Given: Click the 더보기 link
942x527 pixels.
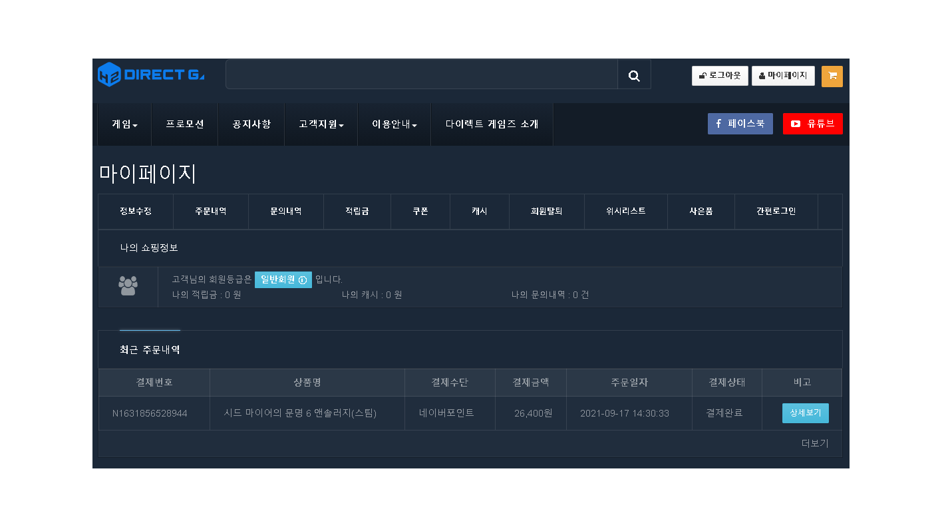Looking at the screenshot, I should (815, 443).
